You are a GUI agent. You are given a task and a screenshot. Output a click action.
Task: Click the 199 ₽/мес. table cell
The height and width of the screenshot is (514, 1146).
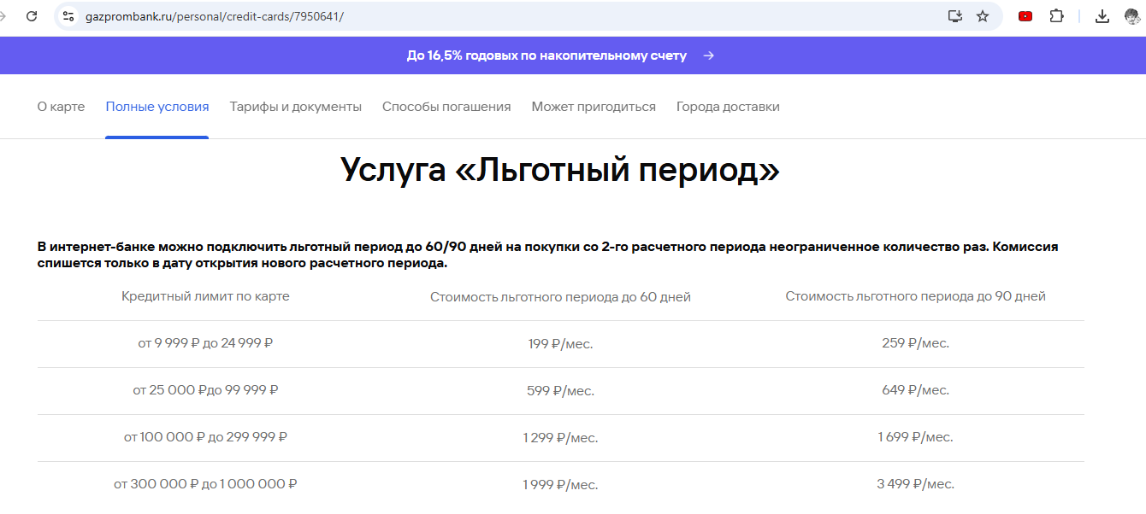[560, 344]
